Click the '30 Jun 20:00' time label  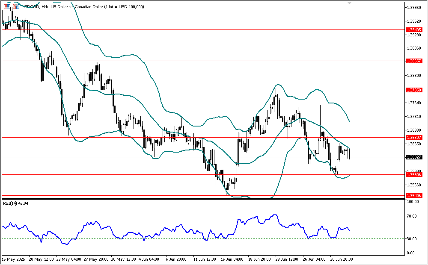[342, 259]
